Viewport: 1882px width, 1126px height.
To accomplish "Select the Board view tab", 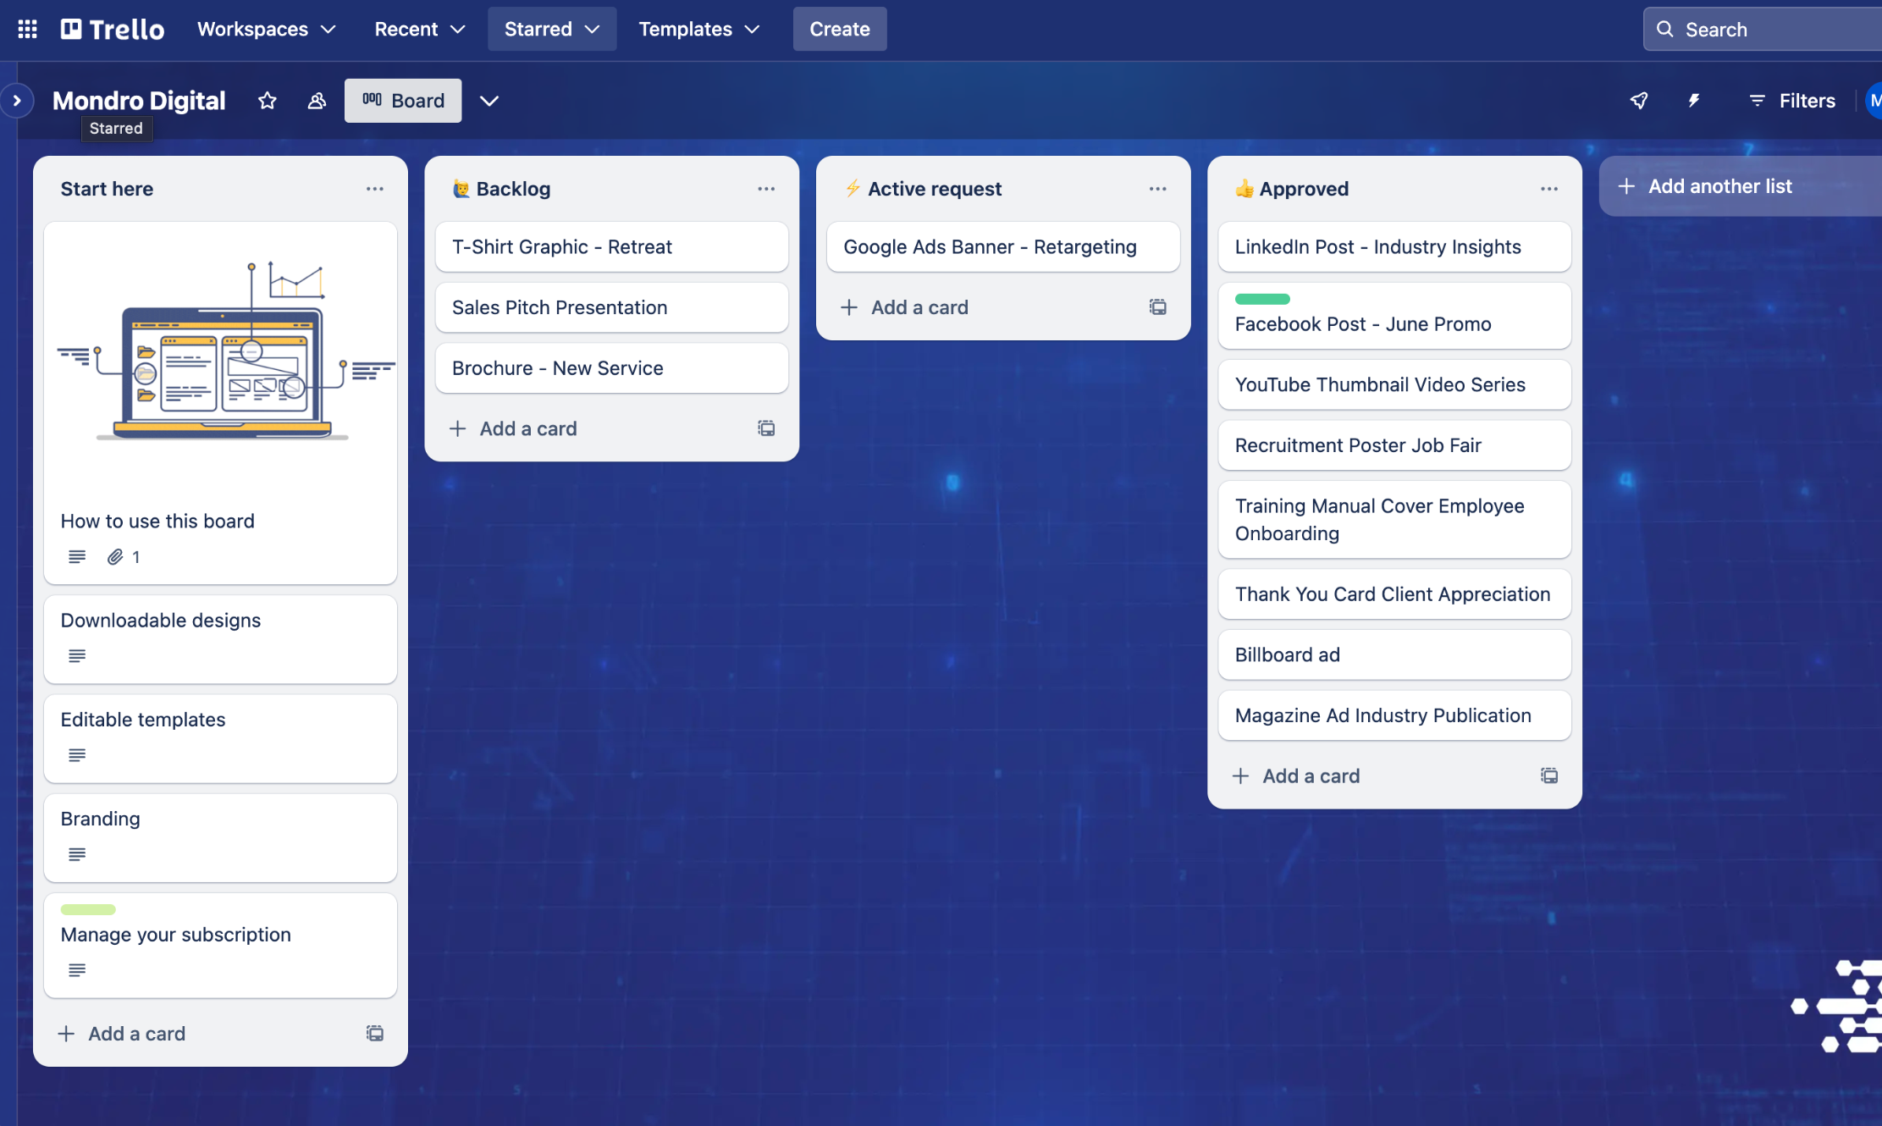I will click(403, 101).
